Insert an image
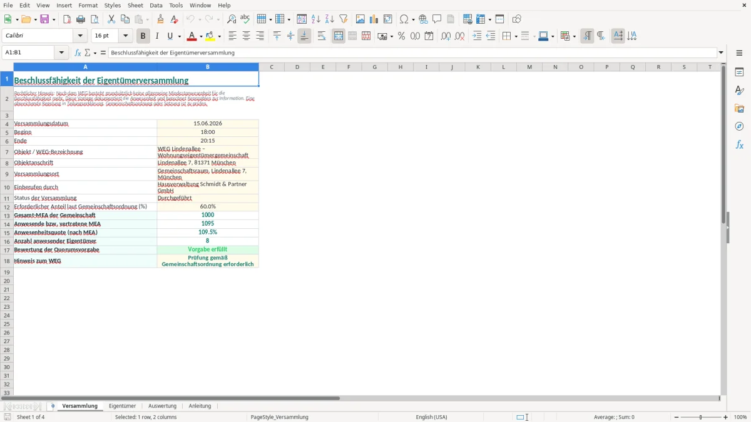The image size is (751, 422). tap(360, 19)
